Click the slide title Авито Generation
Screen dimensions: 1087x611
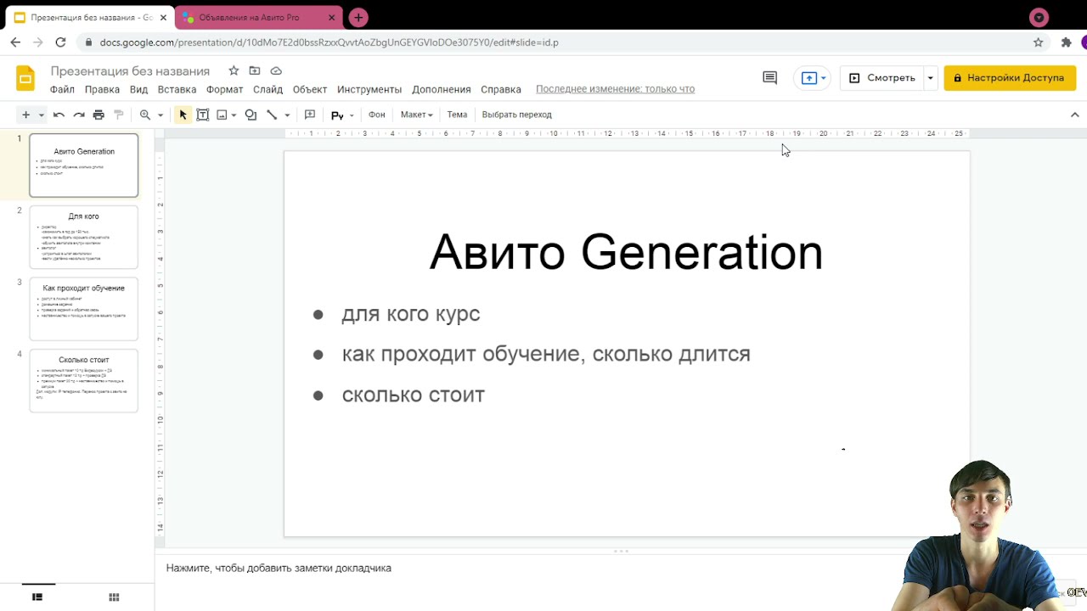click(x=626, y=253)
